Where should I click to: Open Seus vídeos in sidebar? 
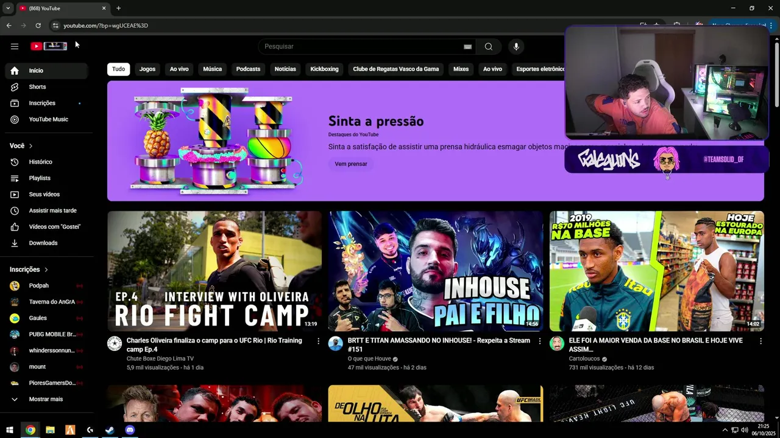click(x=46, y=195)
